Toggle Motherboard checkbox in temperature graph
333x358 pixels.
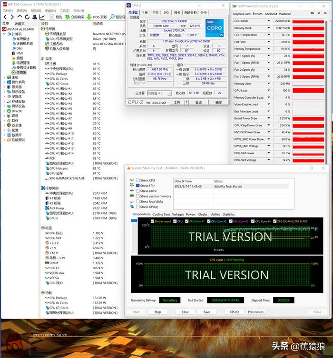pos(152,221)
